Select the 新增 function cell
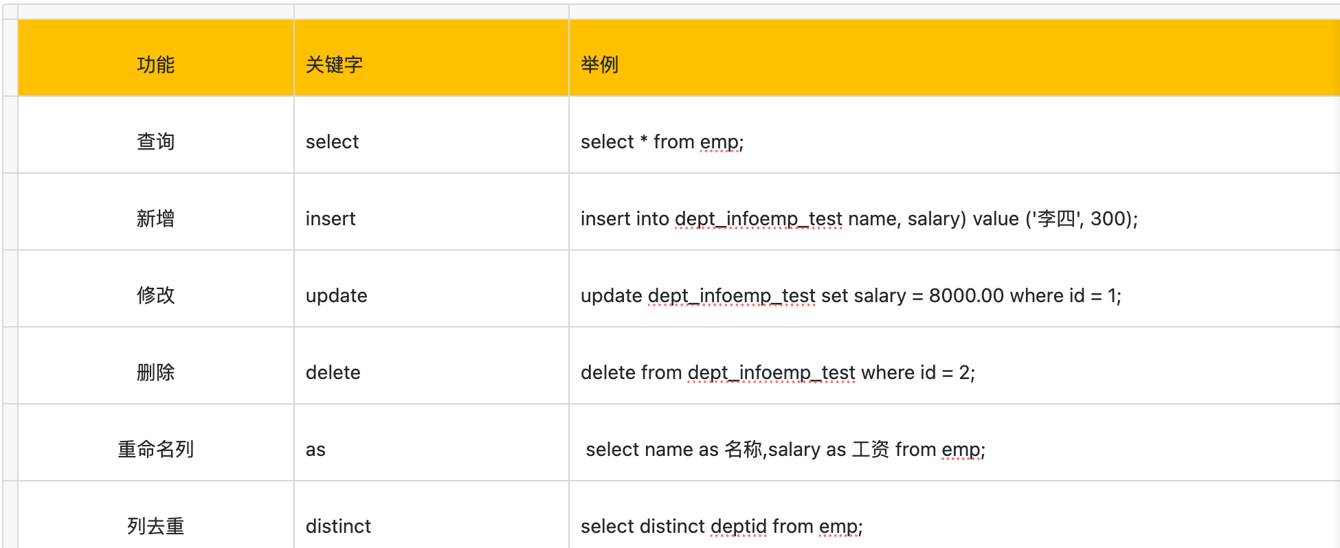1340x548 pixels. tap(156, 218)
